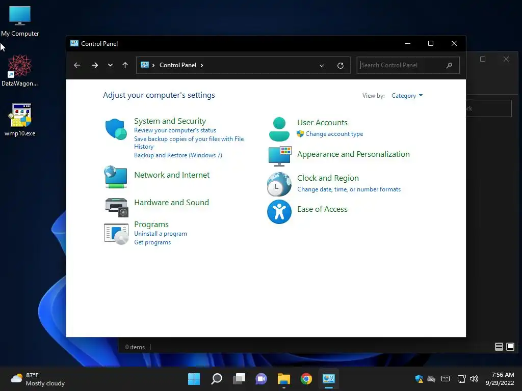Open taskbar Search
Image resolution: width=522 pixels, height=391 pixels.
(x=217, y=379)
